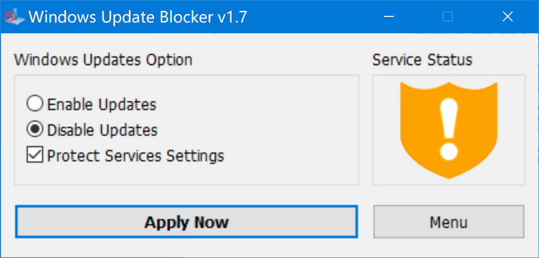
Task: Click the "Service Status" heading label
Action: (x=422, y=60)
